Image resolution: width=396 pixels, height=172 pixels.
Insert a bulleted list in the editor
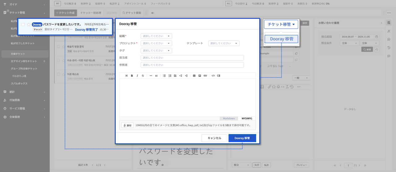[164, 76]
